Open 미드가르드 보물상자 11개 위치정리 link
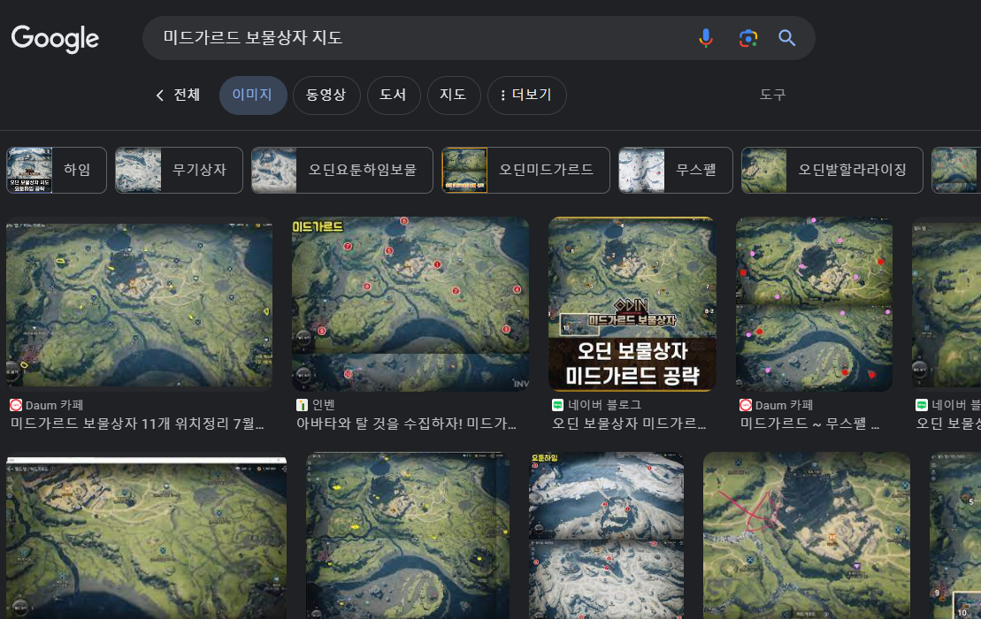 point(137,424)
